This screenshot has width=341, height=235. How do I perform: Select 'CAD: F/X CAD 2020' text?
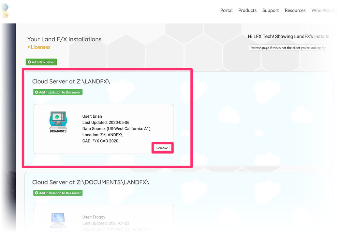(100, 141)
